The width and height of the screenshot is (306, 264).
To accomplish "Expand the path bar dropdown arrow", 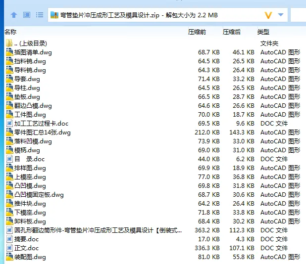I will click(x=281, y=15).
